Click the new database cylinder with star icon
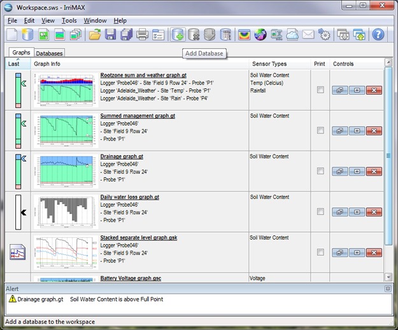The height and width of the screenshot is (330, 398). point(27,34)
